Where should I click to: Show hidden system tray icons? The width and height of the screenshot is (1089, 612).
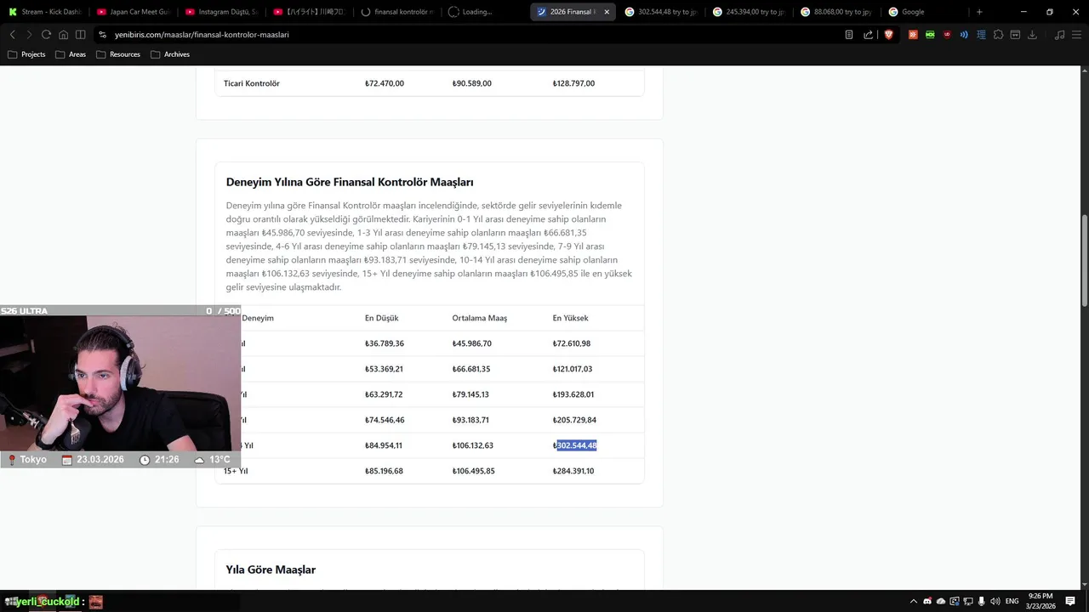pos(914,601)
